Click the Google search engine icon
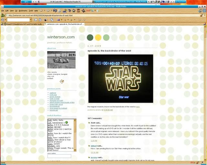Viewport: 207px width, 165px height. tap(2, 20)
